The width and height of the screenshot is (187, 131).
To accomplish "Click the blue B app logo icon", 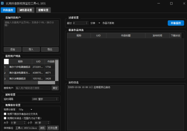I will coord(2,3).
